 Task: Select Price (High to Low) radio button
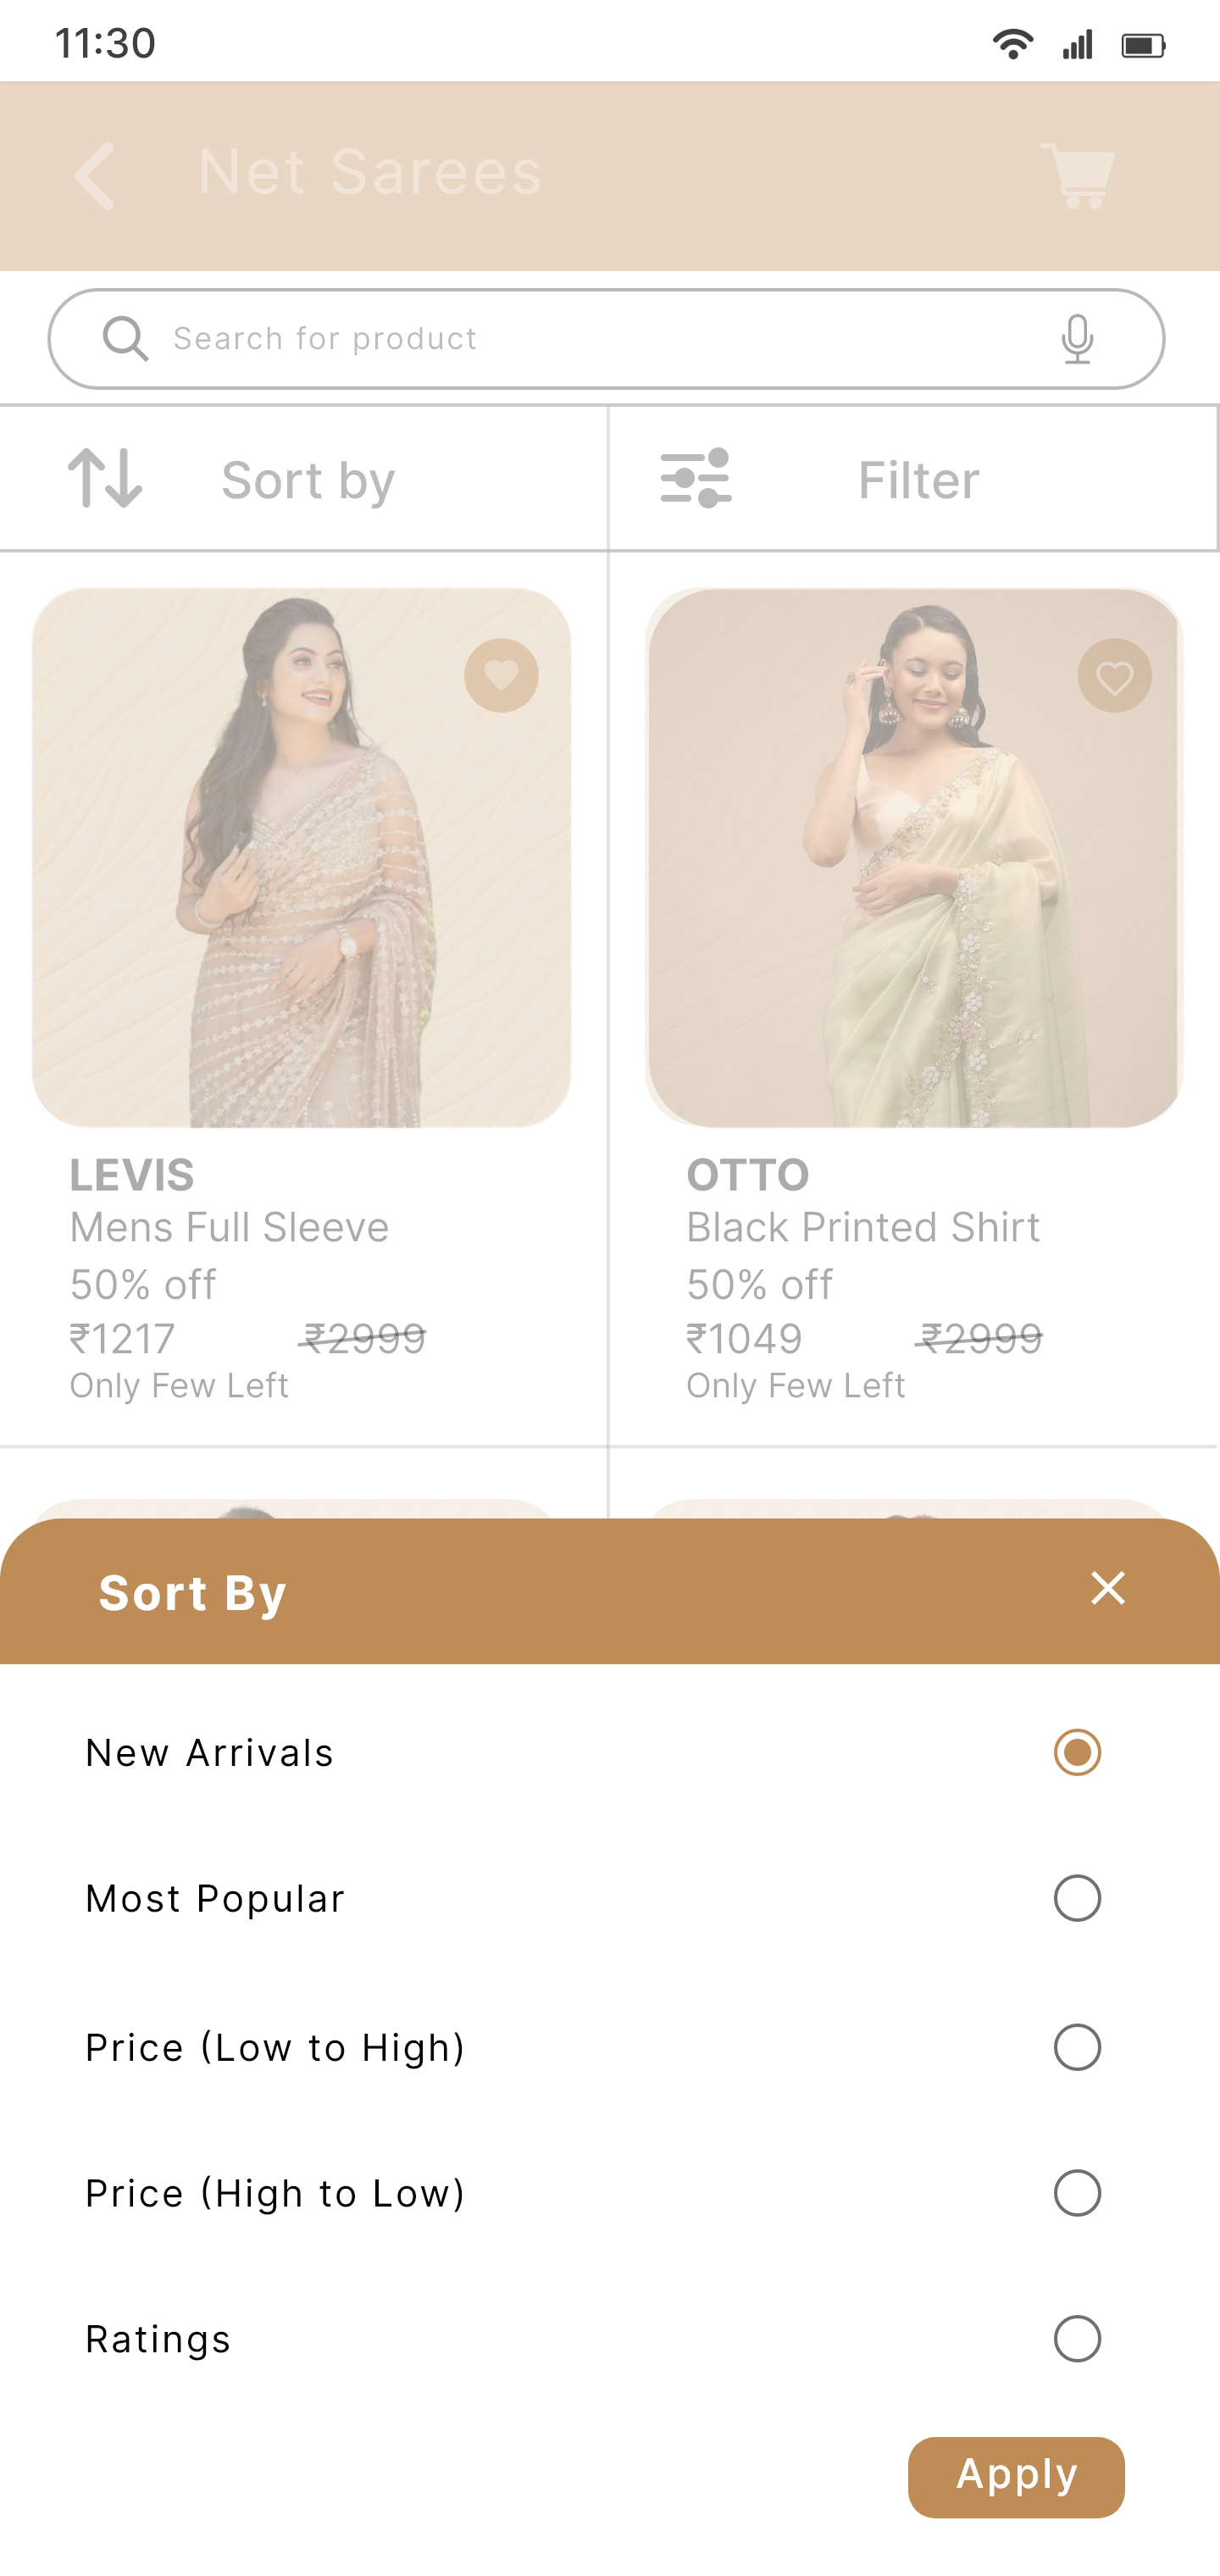coord(1077,2193)
